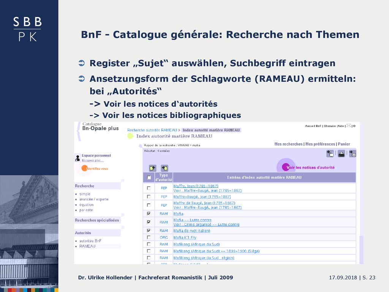Check the box for Maffre de Baugé, Jean
Viewport: 389px width, 292px height.
click(x=149, y=205)
